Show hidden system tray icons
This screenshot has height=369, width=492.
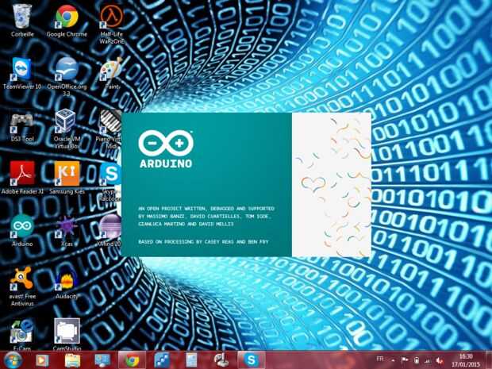click(393, 360)
